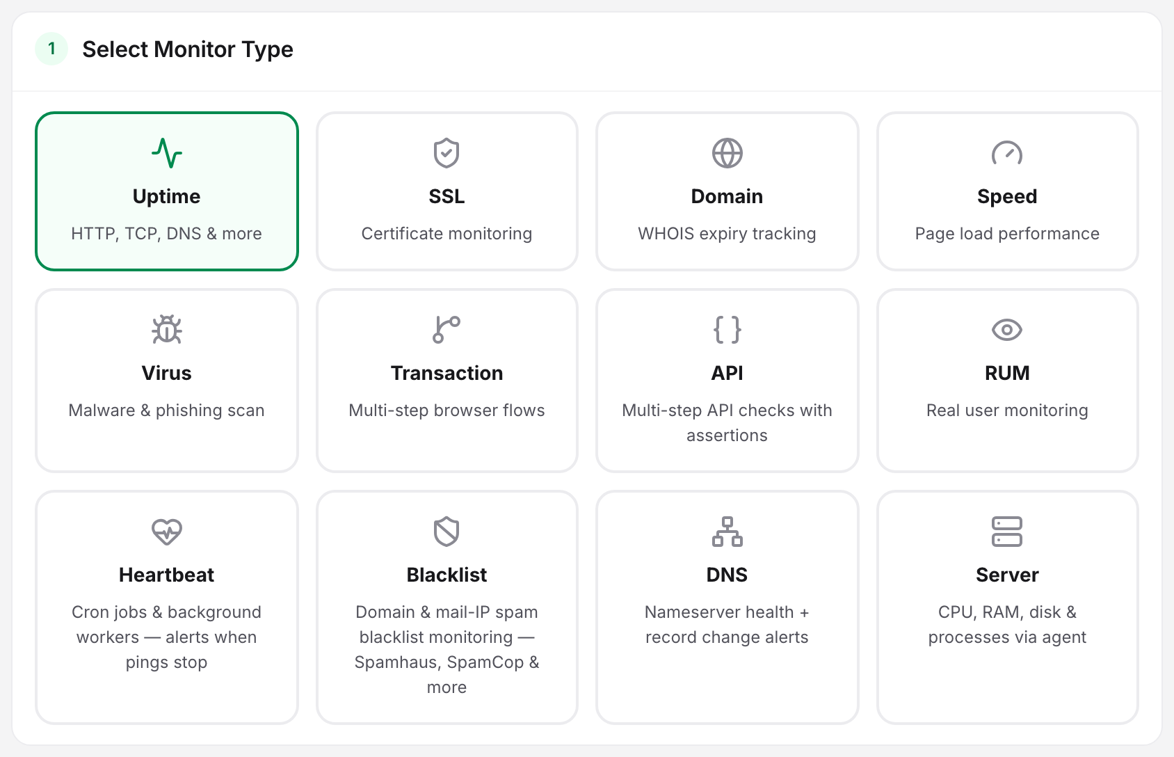The width and height of the screenshot is (1174, 757).
Task: Pick the DNS title text
Action: point(727,575)
